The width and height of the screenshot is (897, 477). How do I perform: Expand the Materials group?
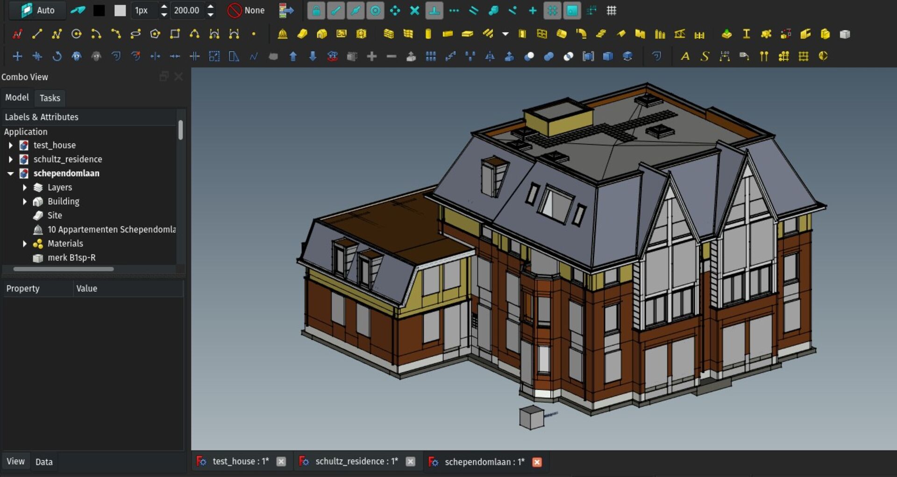pyautogui.click(x=25, y=243)
